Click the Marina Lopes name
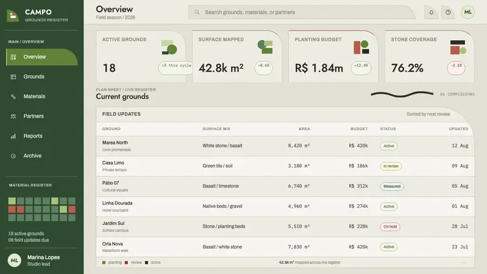The image size is (487, 274). (43, 258)
